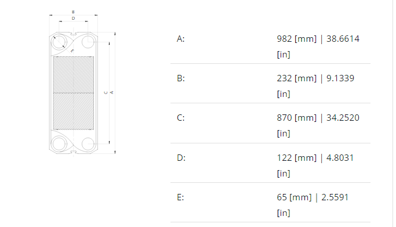Click the D dimension row label
The image size is (396, 227).
(181, 158)
